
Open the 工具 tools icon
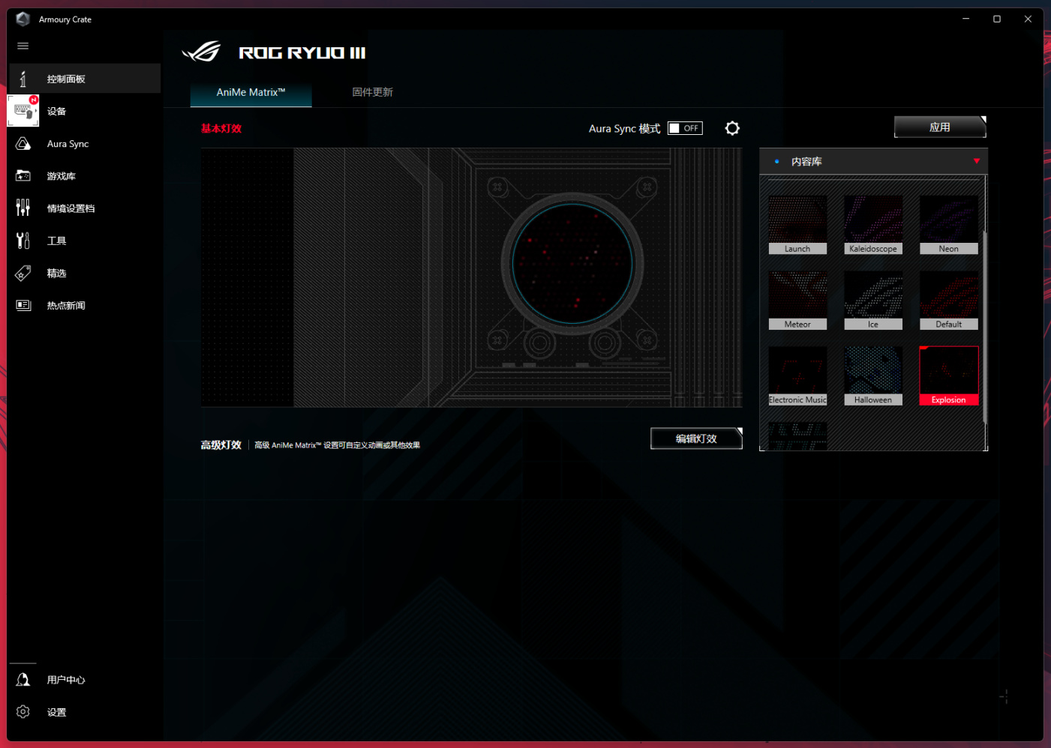(x=23, y=241)
